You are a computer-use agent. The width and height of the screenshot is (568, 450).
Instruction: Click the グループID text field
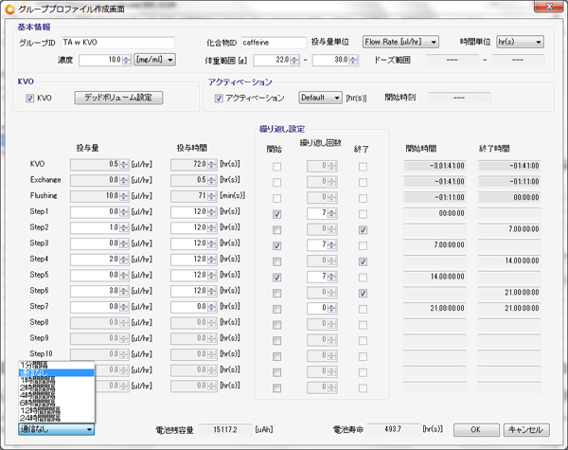click(x=117, y=43)
